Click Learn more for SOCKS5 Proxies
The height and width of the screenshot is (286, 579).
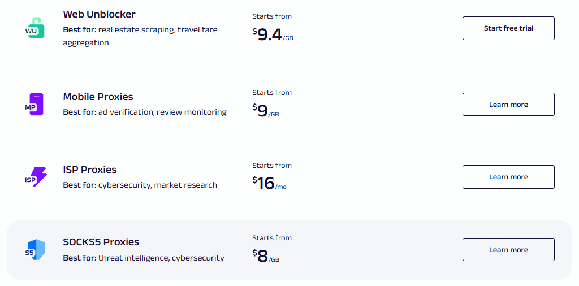pos(508,250)
